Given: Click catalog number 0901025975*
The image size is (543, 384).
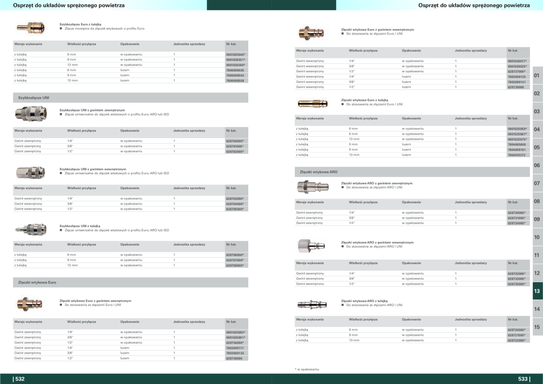Looking at the screenshot, I should [x=517, y=139].
